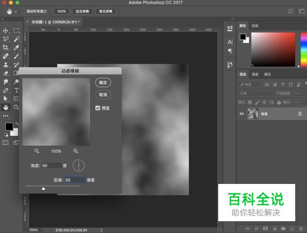The height and width of the screenshot is (233, 307).
Task: Cancel the Motion Blur dialog
Action: pyautogui.click(x=103, y=95)
